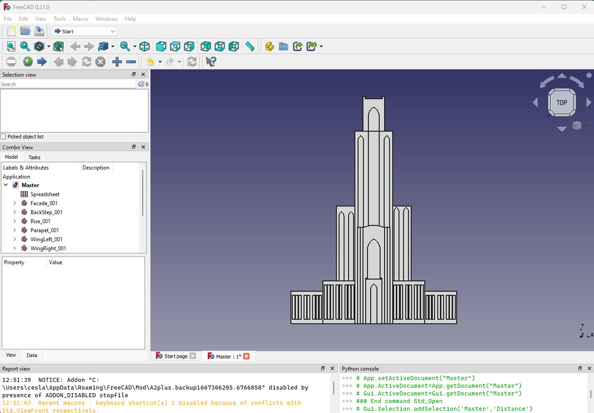Viewport: 594px width, 413px height.
Task: Click the Make link icon
Action: coord(298,46)
